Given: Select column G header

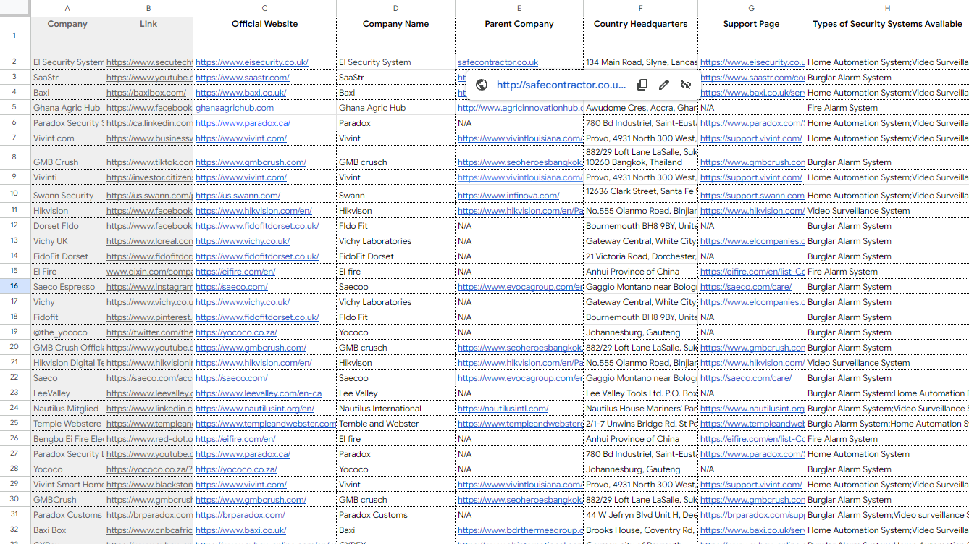Looking at the screenshot, I should click(x=751, y=8).
